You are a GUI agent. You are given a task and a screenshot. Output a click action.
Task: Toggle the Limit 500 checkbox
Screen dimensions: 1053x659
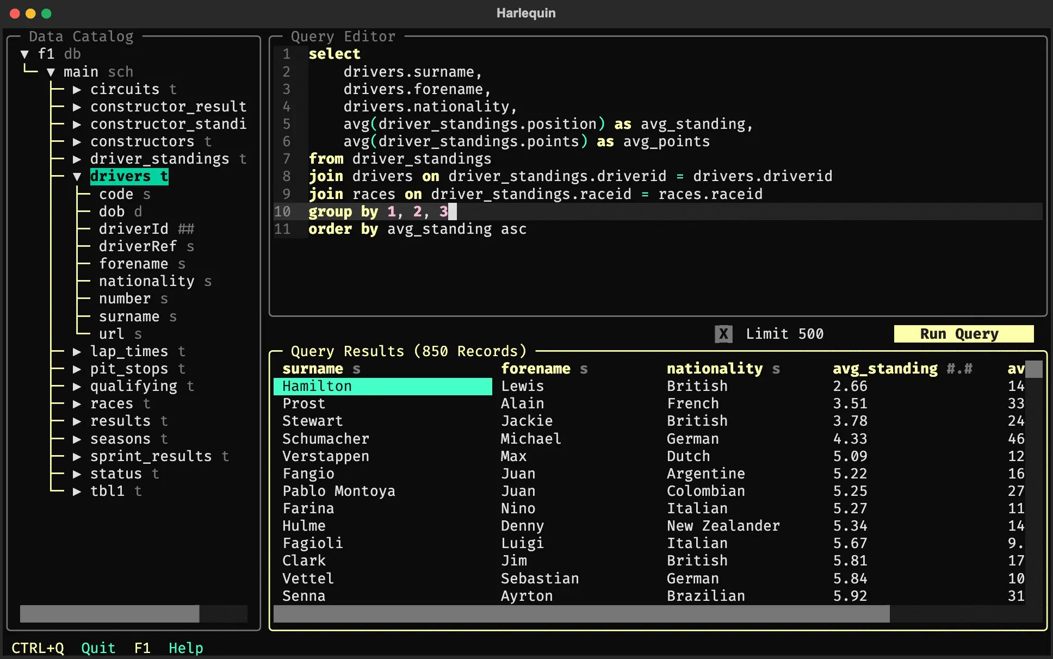722,333
